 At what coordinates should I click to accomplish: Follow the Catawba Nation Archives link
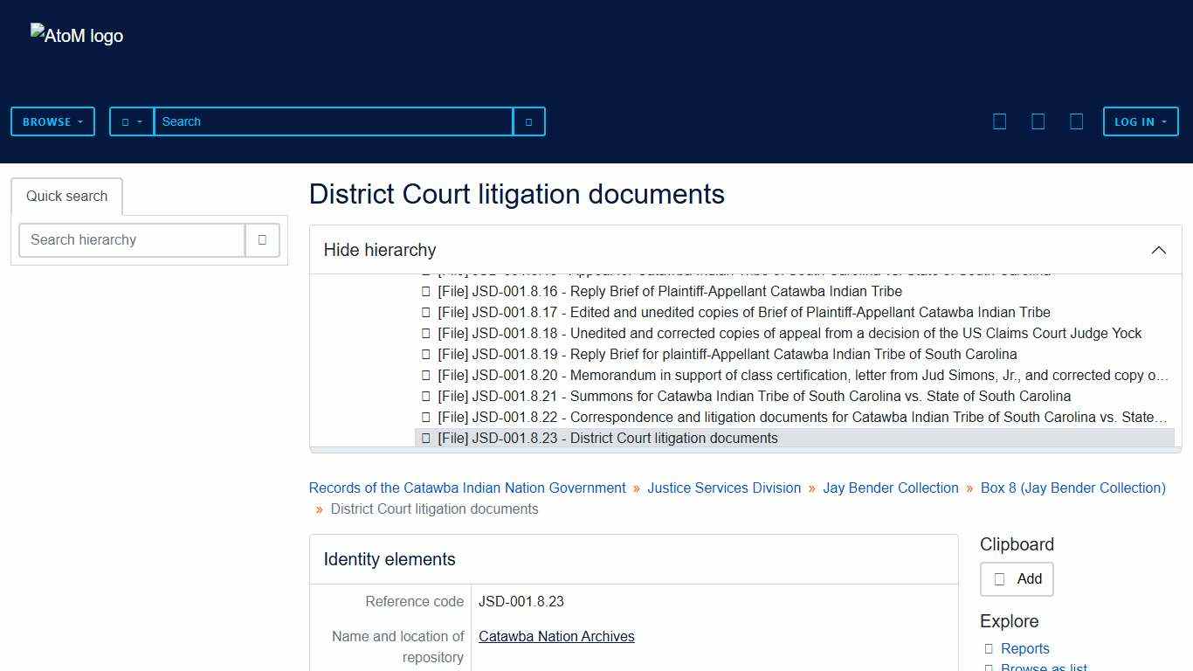(556, 636)
